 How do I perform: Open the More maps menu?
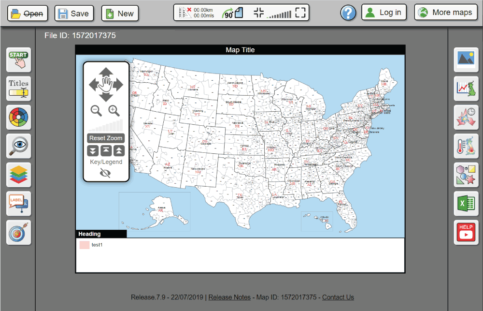(x=445, y=13)
